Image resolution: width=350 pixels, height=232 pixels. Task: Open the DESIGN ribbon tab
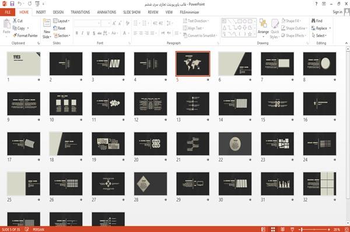click(58, 12)
